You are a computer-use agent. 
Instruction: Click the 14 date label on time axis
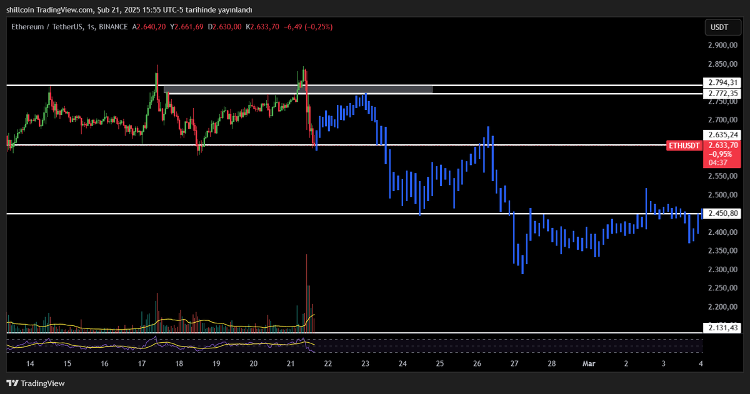(29, 363)
